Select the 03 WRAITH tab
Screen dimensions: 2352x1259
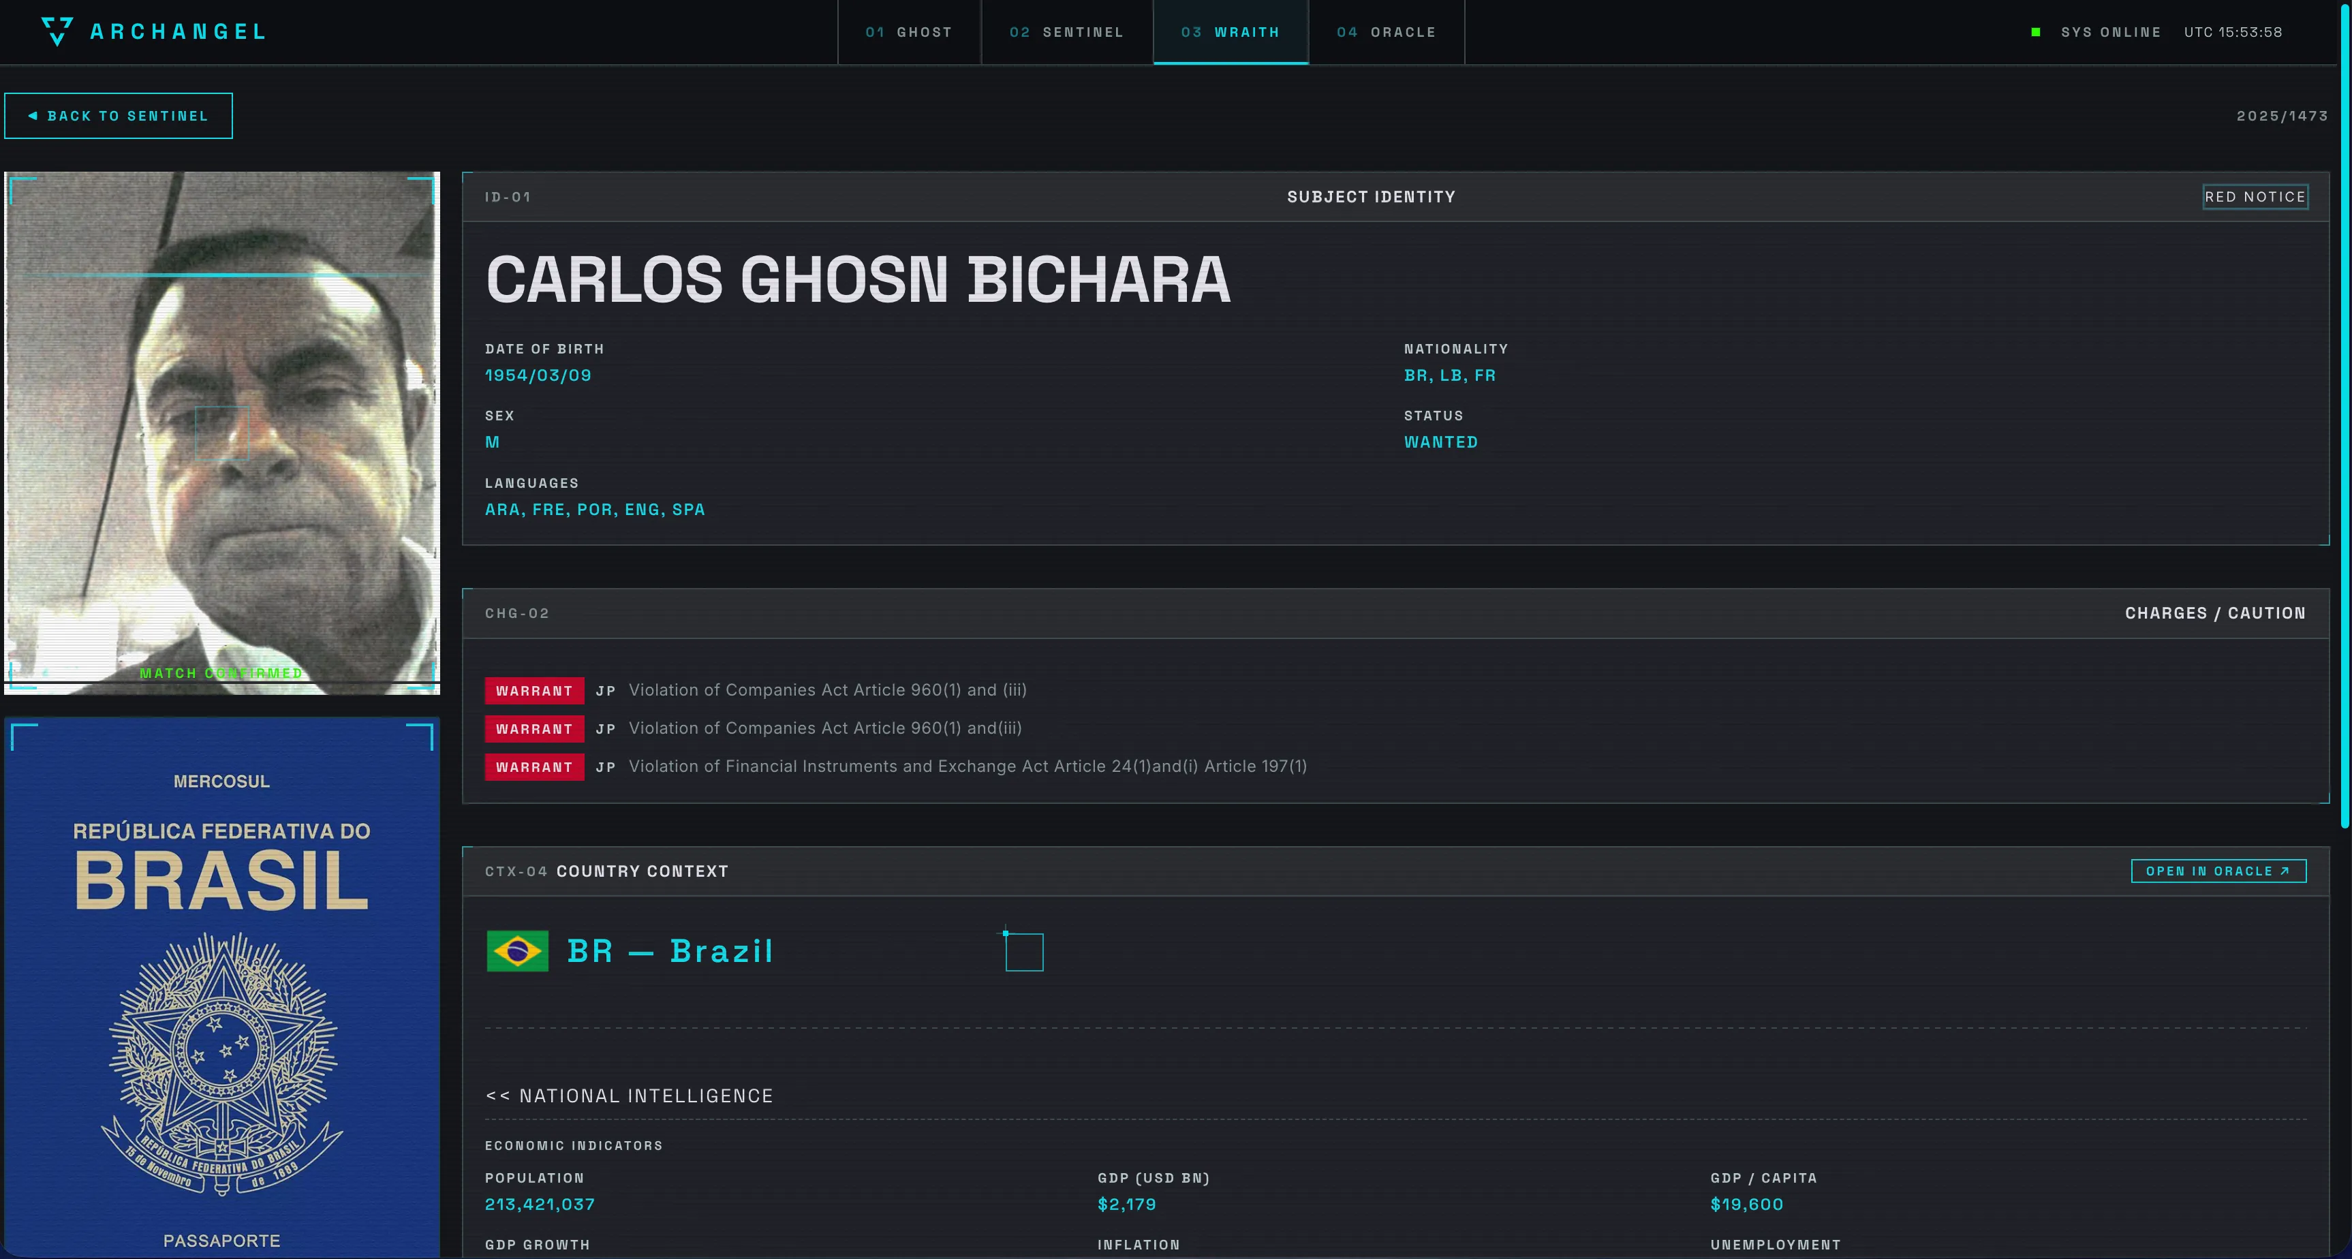tap(1230, 32)
